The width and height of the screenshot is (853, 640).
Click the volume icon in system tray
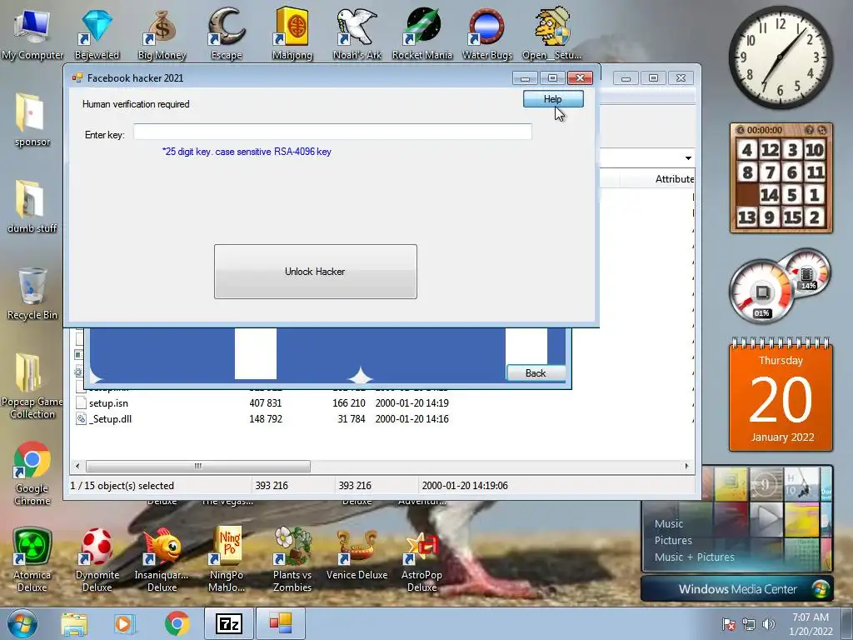coord(768,624)
